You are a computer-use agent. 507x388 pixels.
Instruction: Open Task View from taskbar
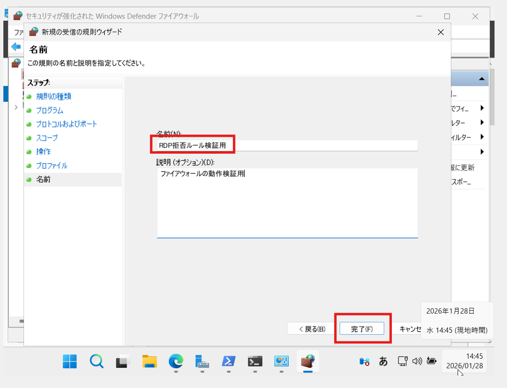pyautogui.click(x=123, y=361)
